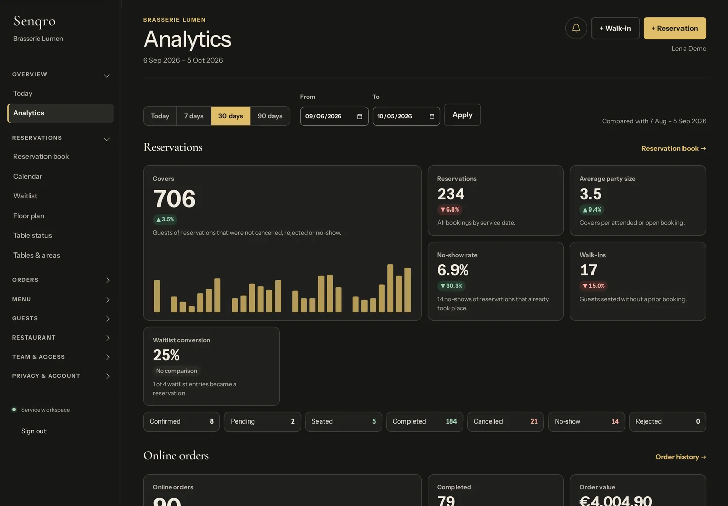Open calendar picker in From date field
The image size is (728, 506).
point(360,116)
